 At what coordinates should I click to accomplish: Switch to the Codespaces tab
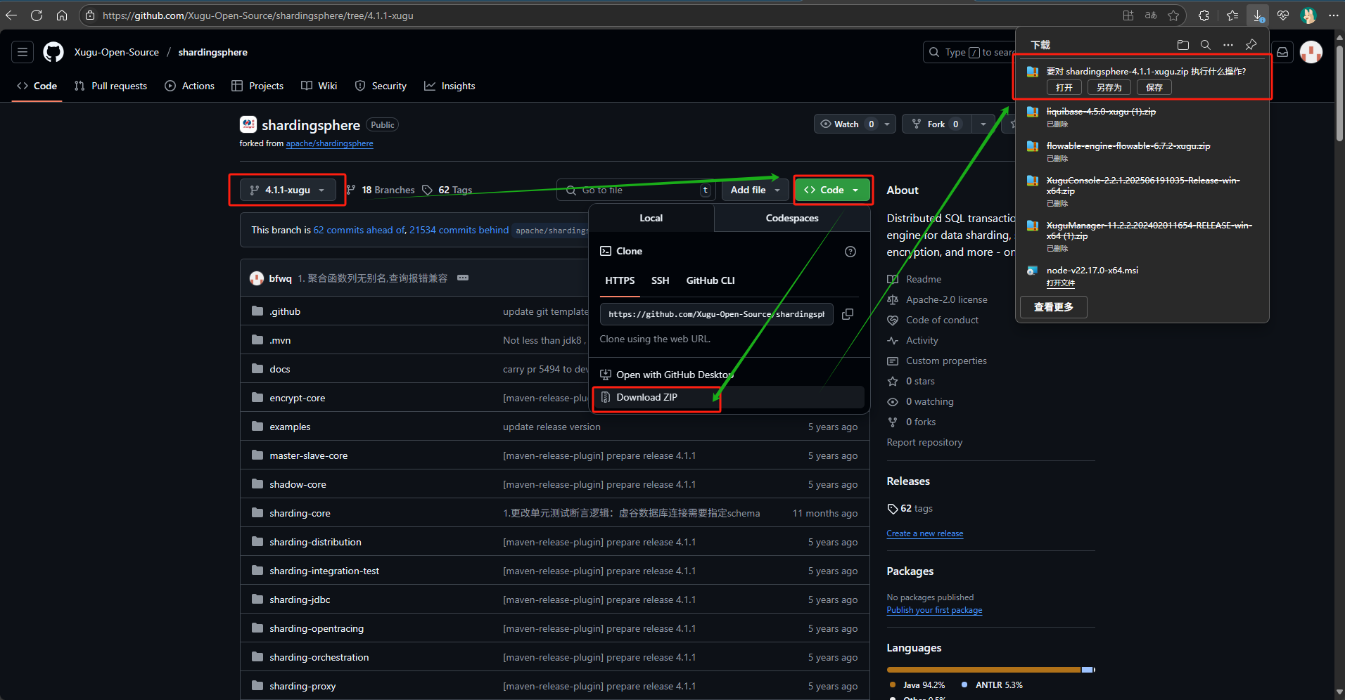click(791, 218)
